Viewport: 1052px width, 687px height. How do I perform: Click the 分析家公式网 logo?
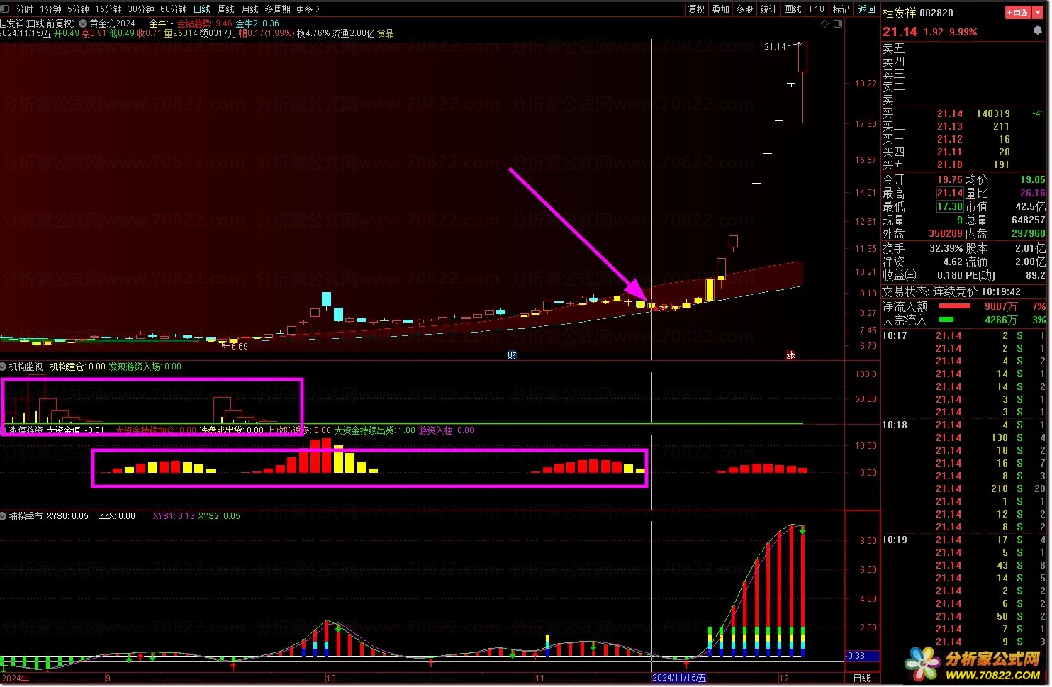pyautogui.click(x=974, y=664)
